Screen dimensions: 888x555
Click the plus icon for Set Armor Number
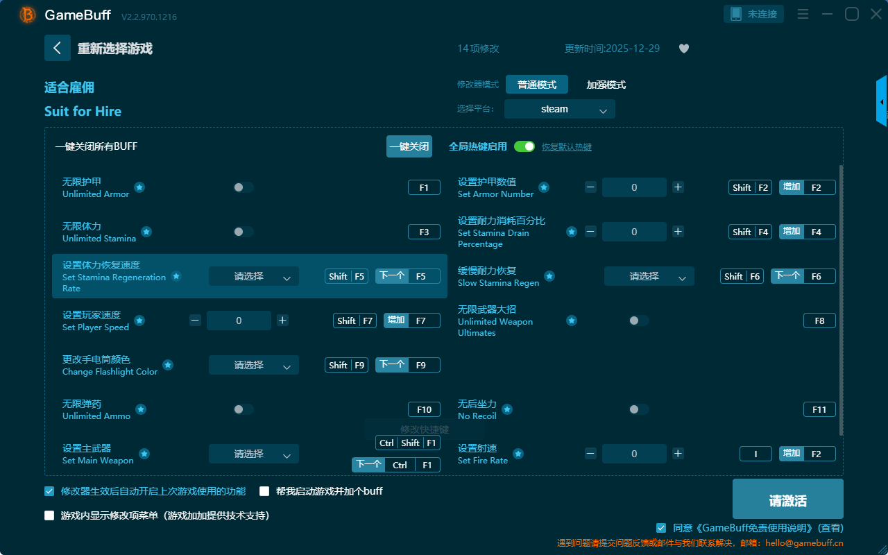coord(678,187)
